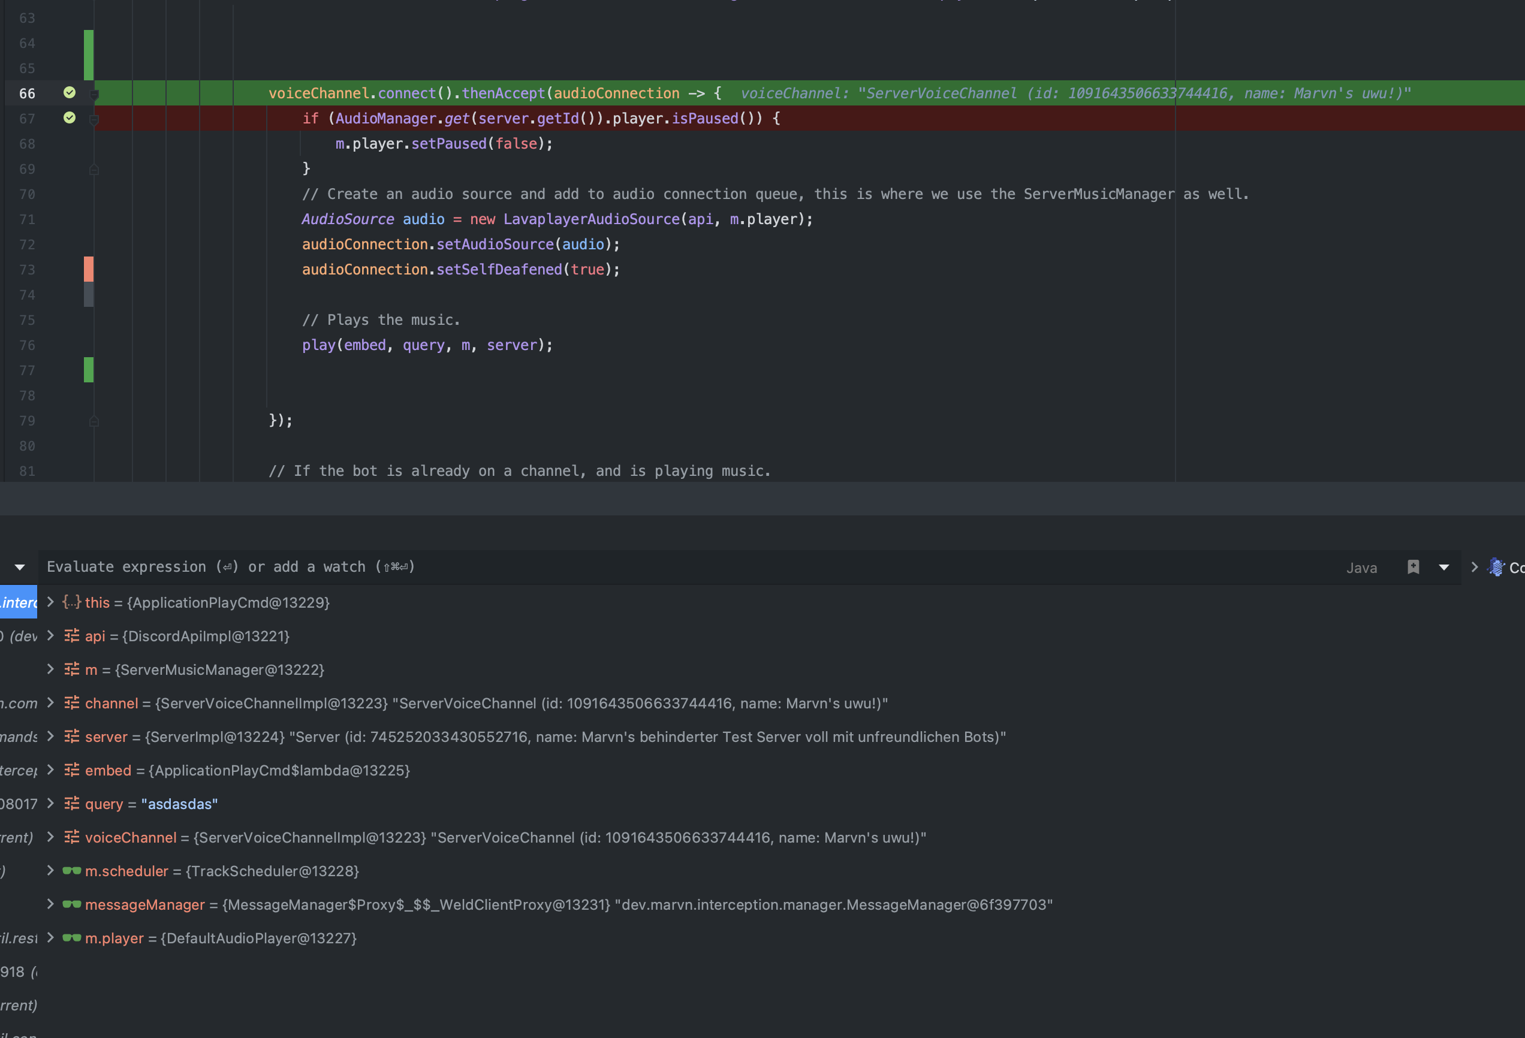Image resolution: width=1525 pixels, height=1038 pixels.
Task: Click the glasses watch icon for m.player
Action: click(71, 937)
